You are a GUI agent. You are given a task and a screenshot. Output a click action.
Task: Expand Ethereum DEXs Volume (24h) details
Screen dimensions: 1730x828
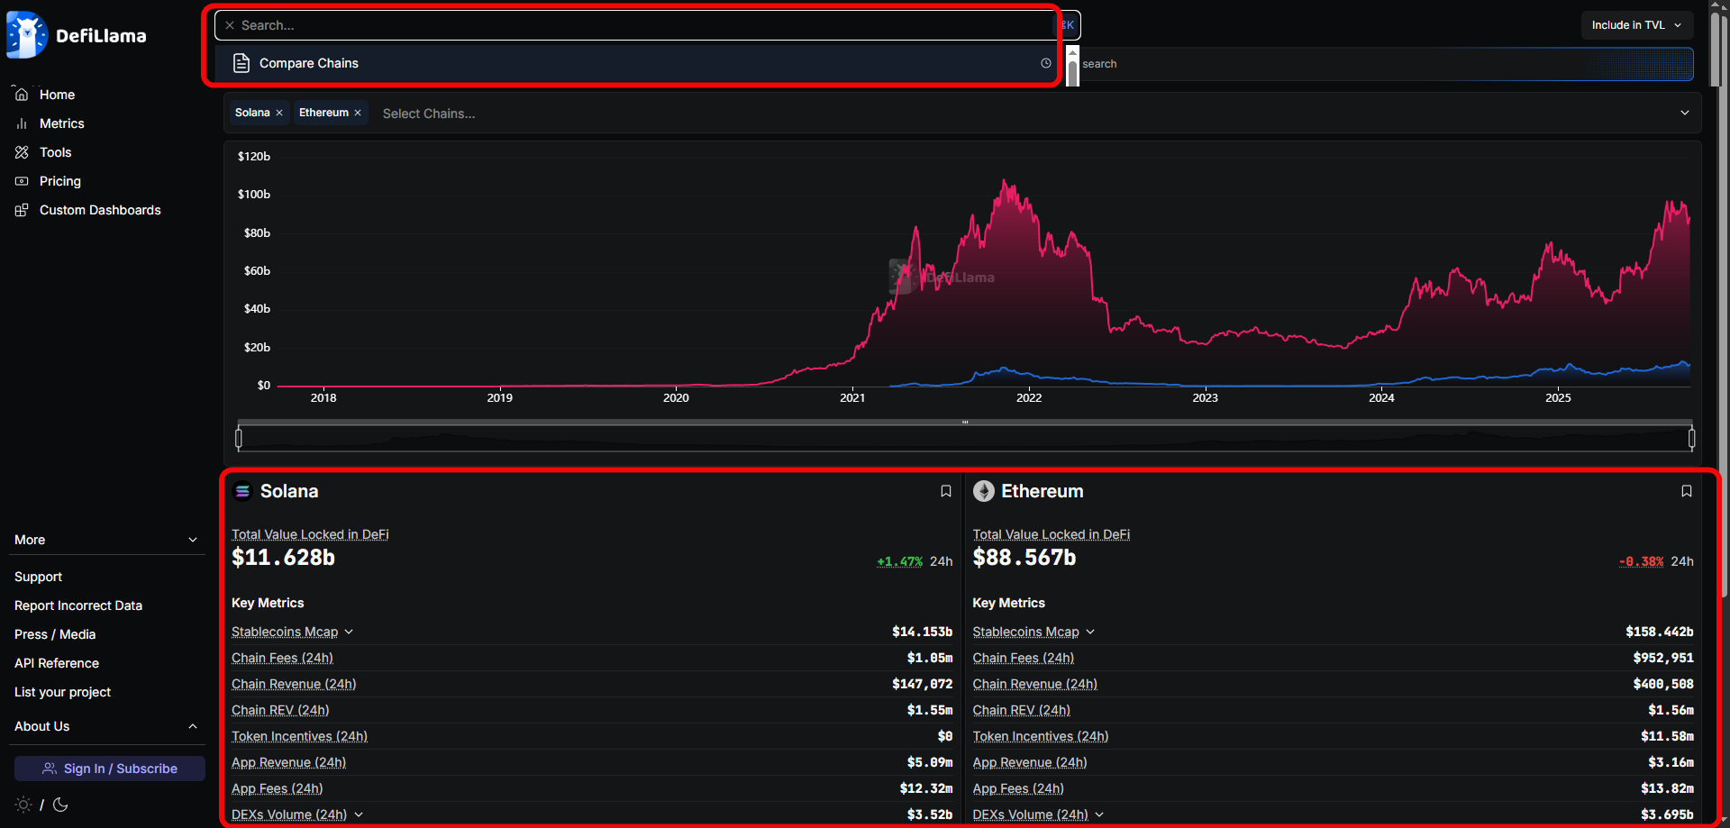click(x=1099, y=814)
